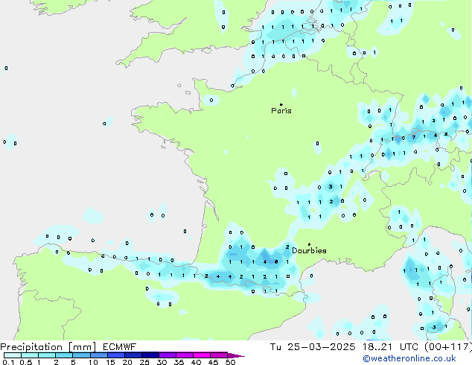
Task: Click the 2–5 mm legend swatch
Action: [64, 355]
